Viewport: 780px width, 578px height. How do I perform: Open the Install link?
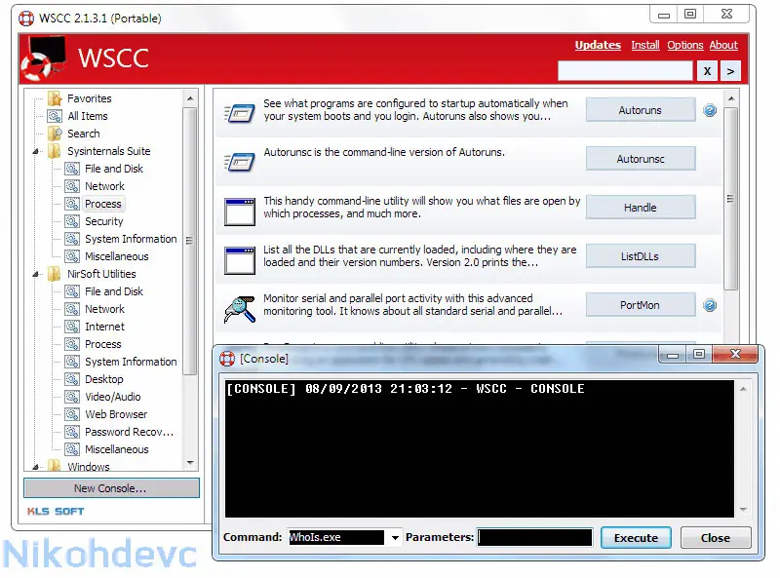[x=645, y=45]
